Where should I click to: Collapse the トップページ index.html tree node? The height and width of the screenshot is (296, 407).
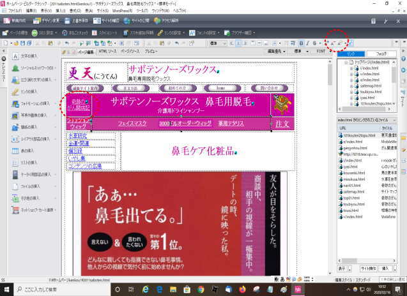(x=346, y=63)
